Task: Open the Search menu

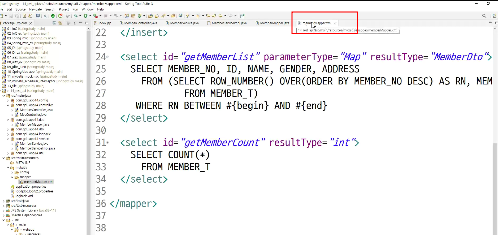Action: pyautogui.click(x=50, y=9)
